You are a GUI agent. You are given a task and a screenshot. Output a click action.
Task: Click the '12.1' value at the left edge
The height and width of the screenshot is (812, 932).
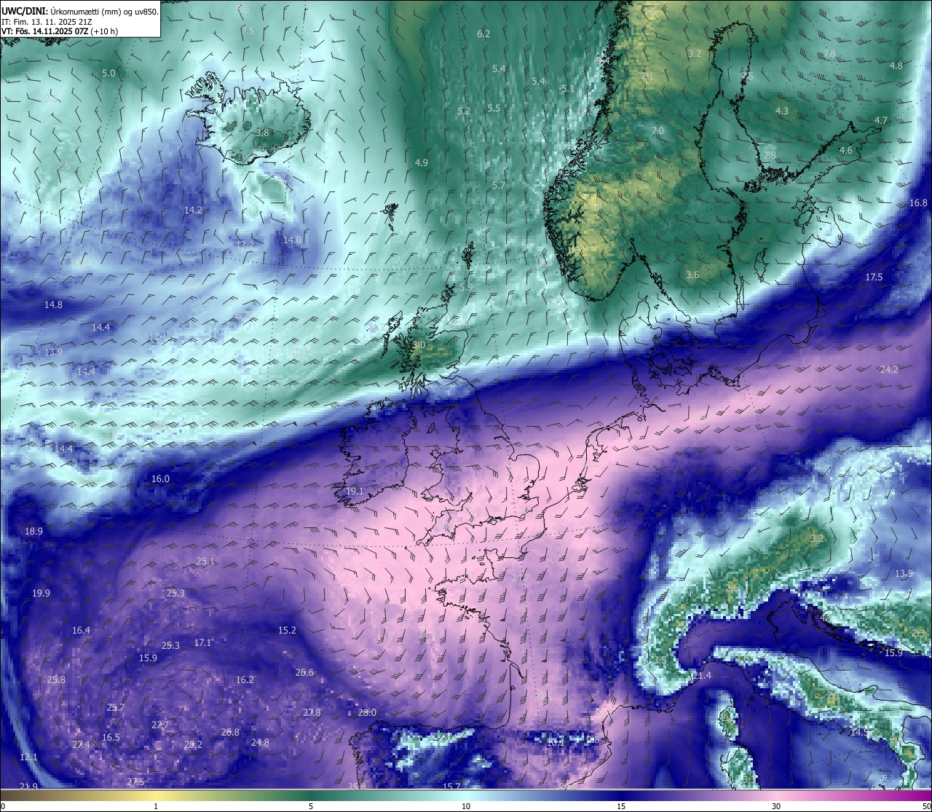(28, 757)
